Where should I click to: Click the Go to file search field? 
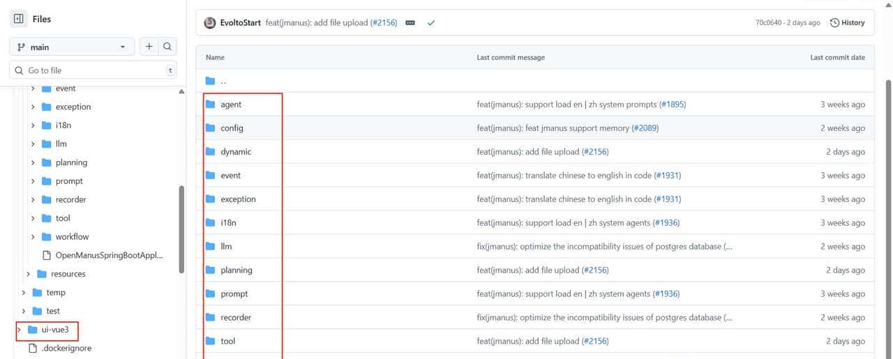(x=91, y=70)
